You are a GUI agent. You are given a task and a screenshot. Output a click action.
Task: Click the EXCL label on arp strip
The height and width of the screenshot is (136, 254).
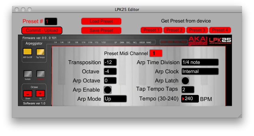coord(128,42)
